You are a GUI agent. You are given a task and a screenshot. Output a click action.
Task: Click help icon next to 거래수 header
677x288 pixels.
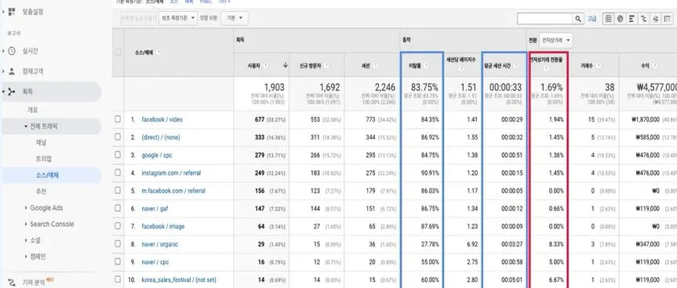pos(598,66)
